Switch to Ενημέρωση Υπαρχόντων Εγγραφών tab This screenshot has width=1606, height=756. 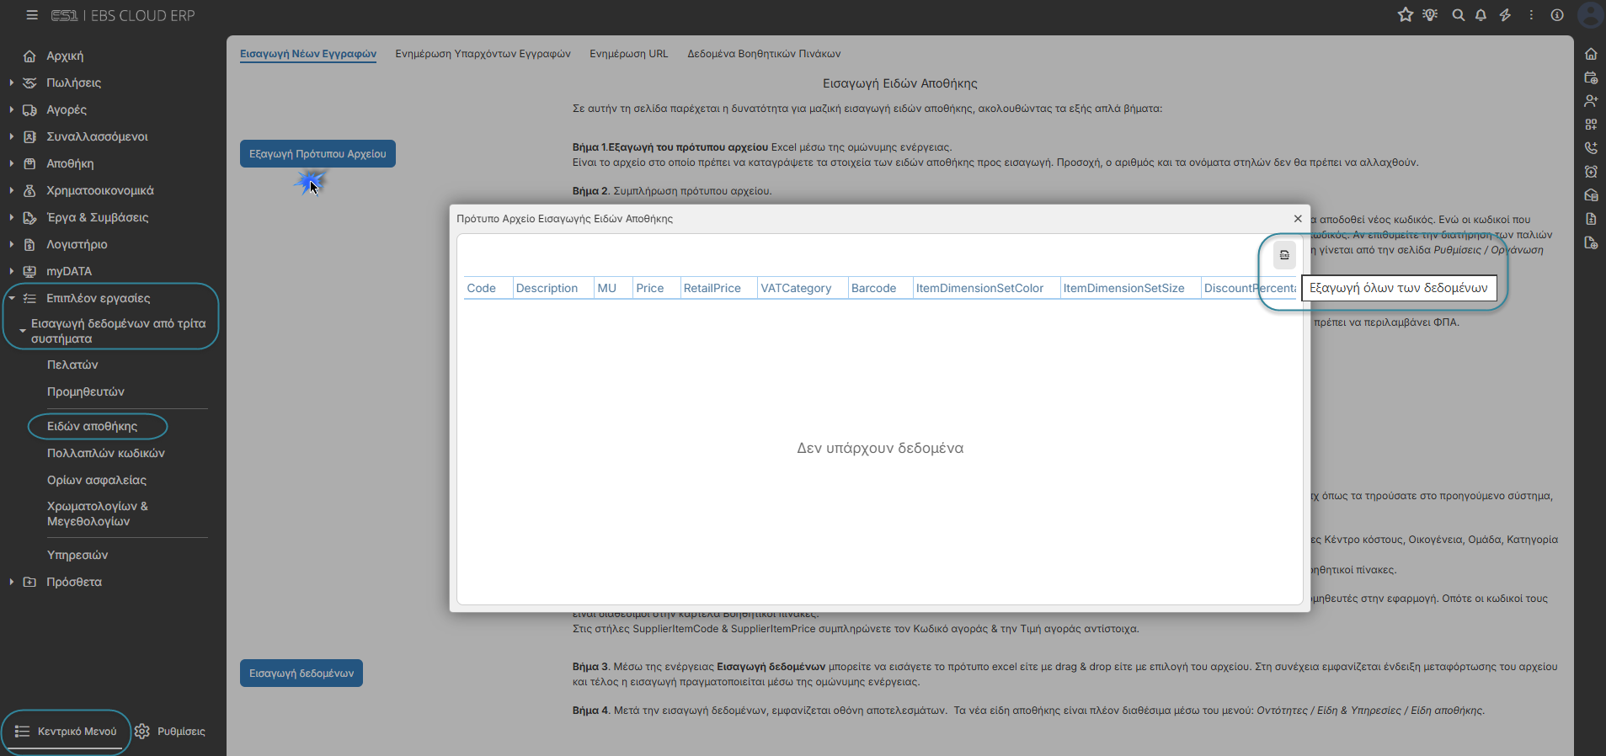pos(483,54)
